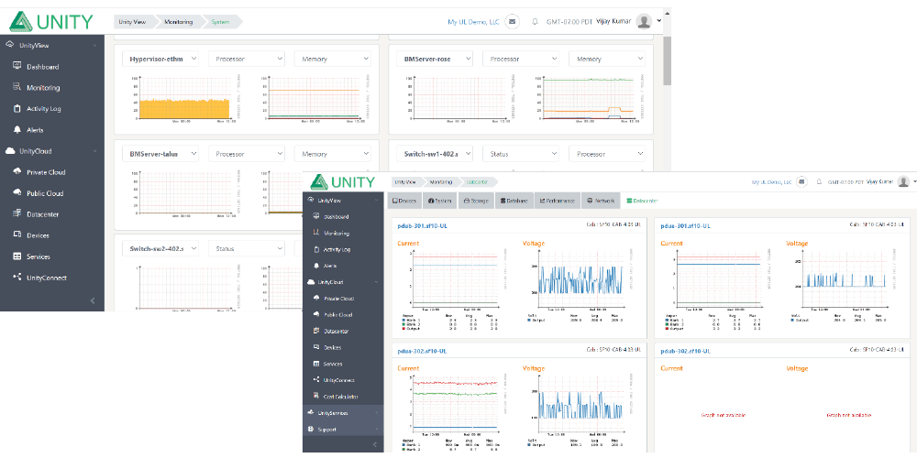Open Status dropdown beside Switch-sw1-402
The width and height of the screenshot is (917, 458).
(x=521, y=154)
